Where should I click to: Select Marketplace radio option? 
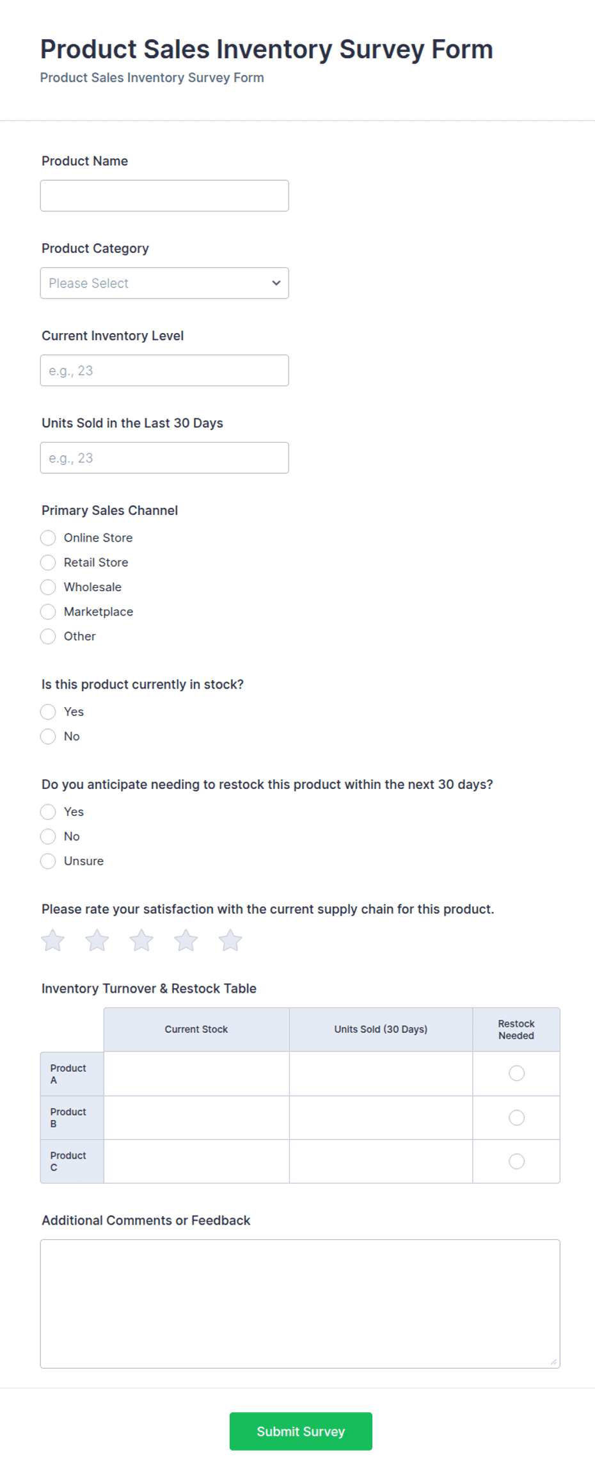coord(48,612)
